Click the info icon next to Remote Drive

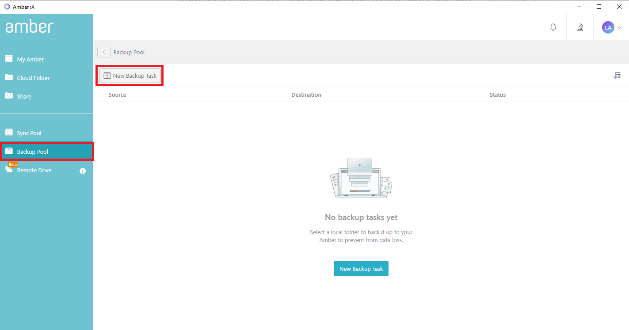(x=83, y=171)
